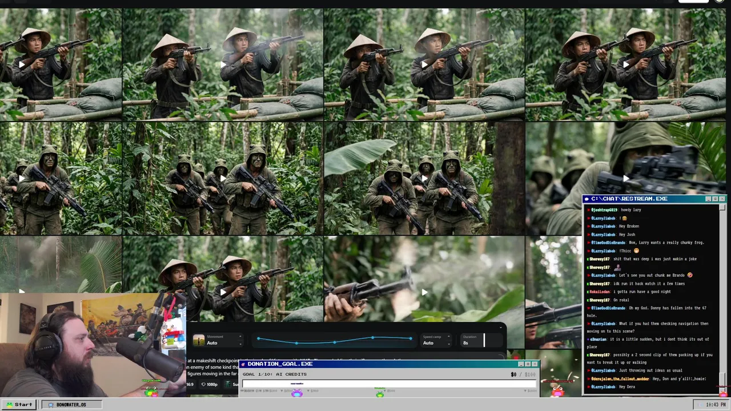
Task: Maximize the RESTREAM.EXE chat window
Action: tap(715, 199)
